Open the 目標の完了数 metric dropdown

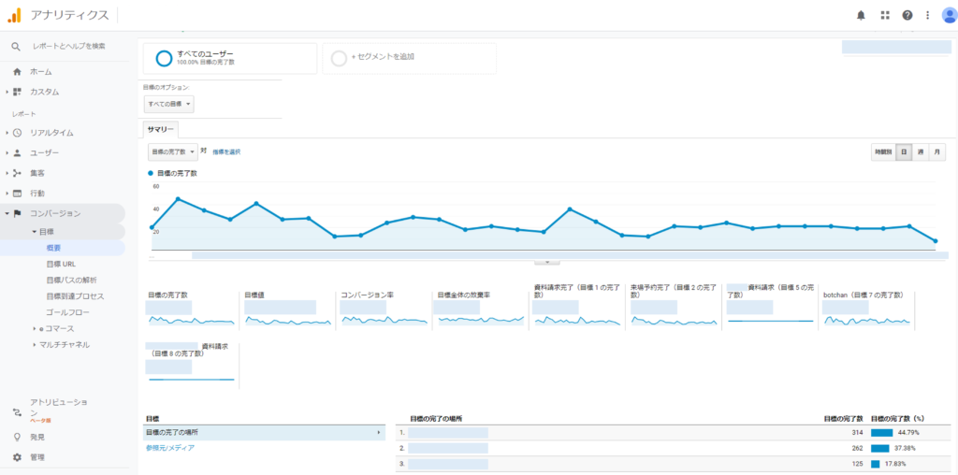[173, 151]
